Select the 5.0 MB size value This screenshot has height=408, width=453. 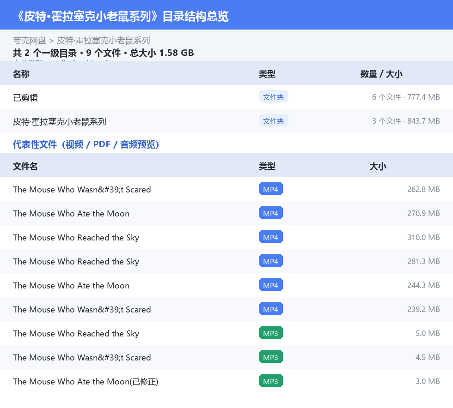tap(428, 333)
